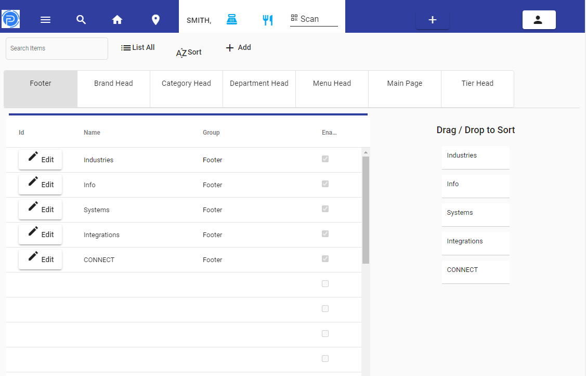Toggle the Enabled checkbox for CONNECT
The height and width of the screenshot is (376, 586).
pos(325,259)
